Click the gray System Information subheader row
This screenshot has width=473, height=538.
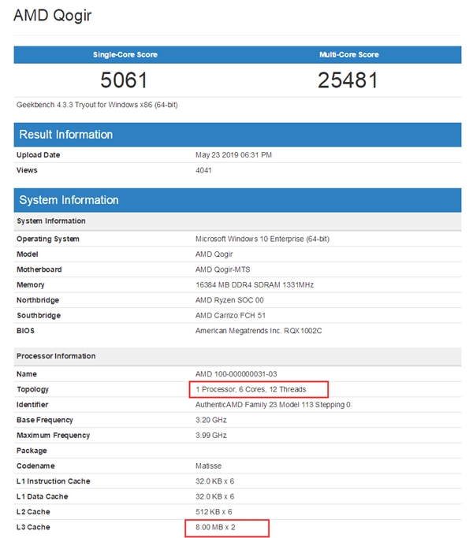[237, 221]
